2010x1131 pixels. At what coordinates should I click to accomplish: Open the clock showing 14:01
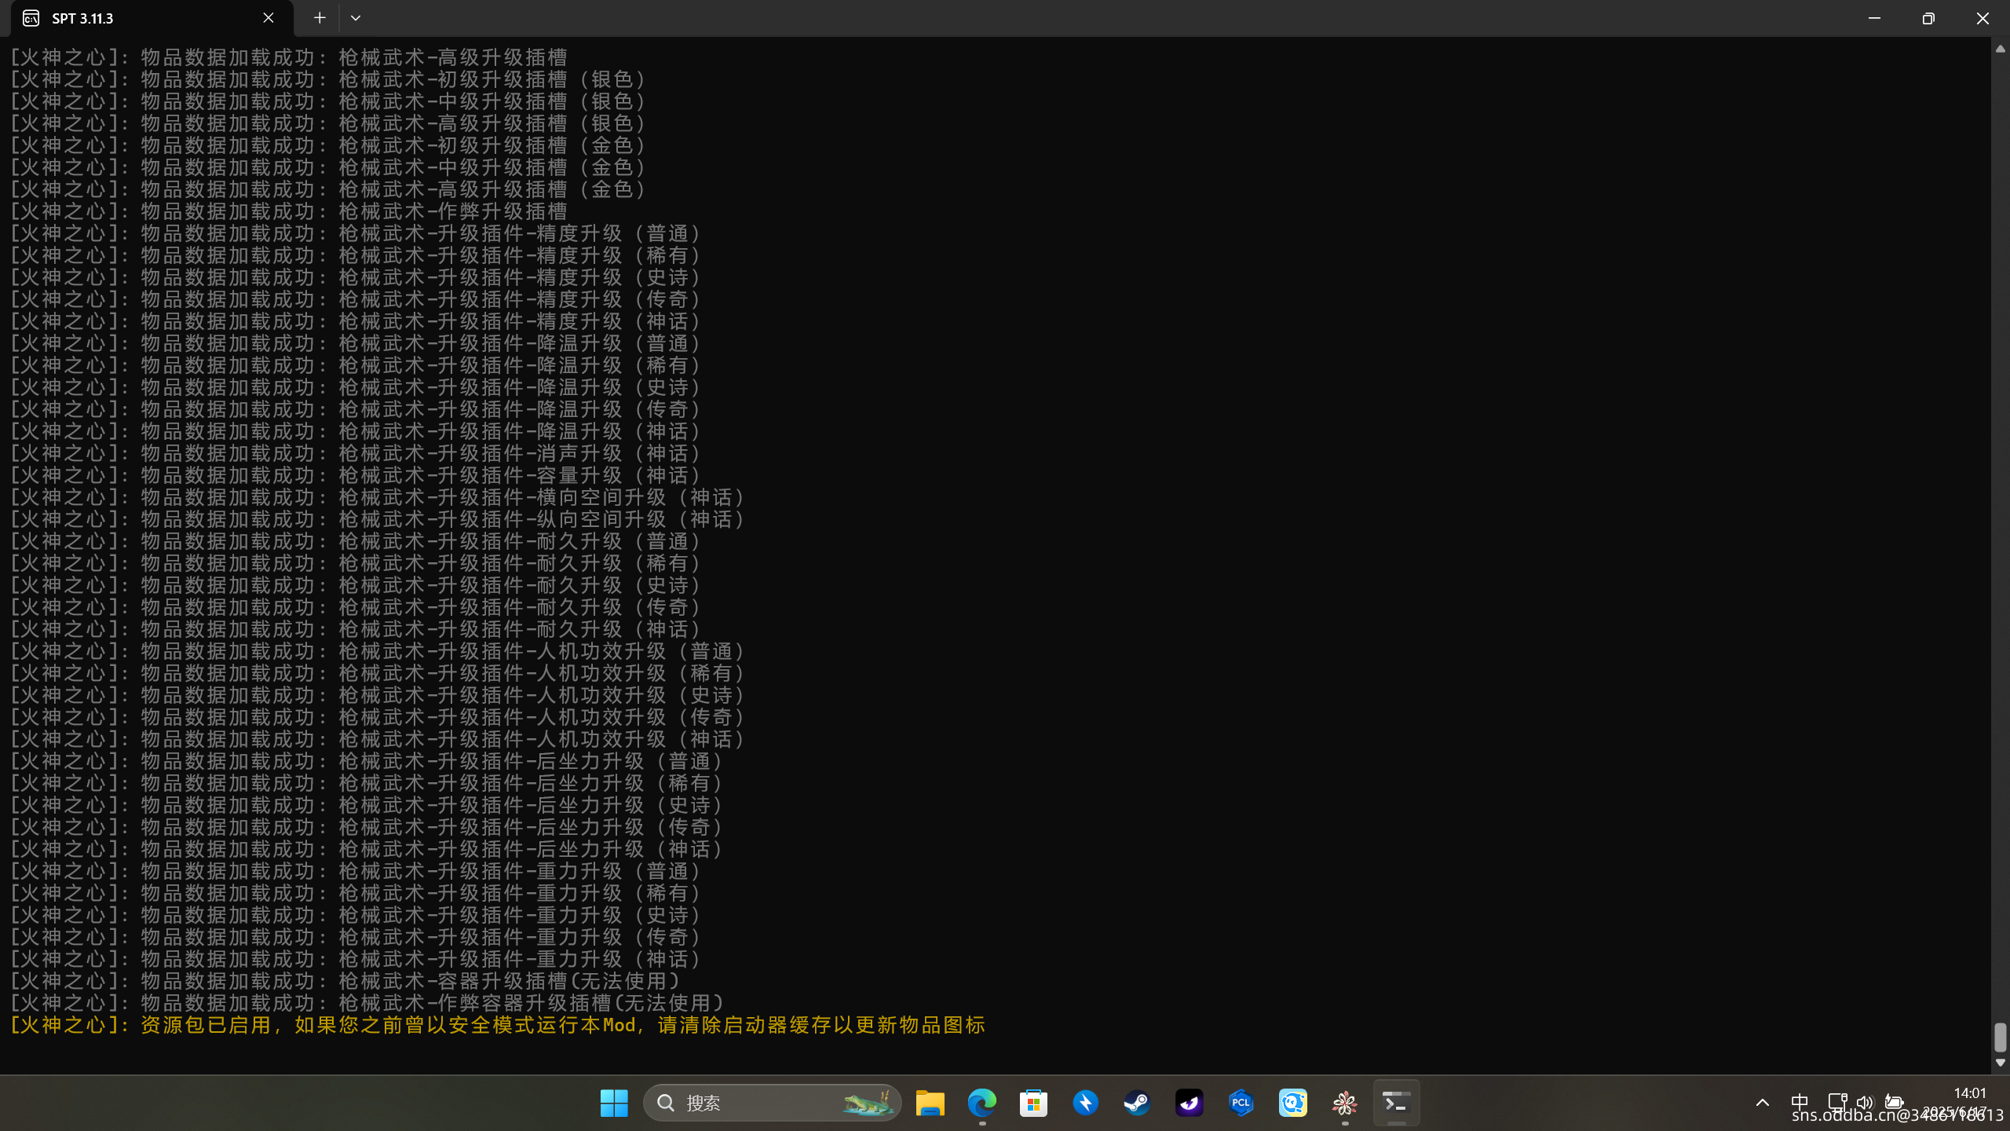(1969, 1093)
